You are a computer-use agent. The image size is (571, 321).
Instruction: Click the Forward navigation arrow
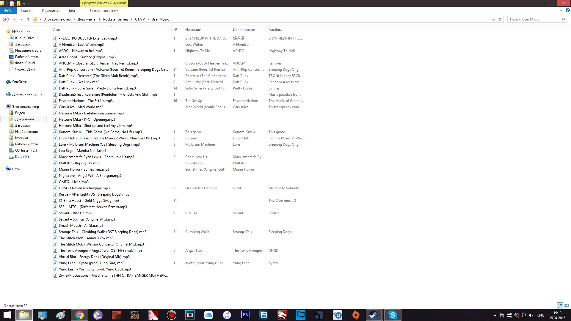(x=14, y=19)
